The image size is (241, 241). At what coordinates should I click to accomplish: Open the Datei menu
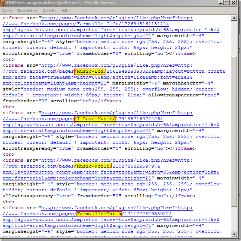7,11
